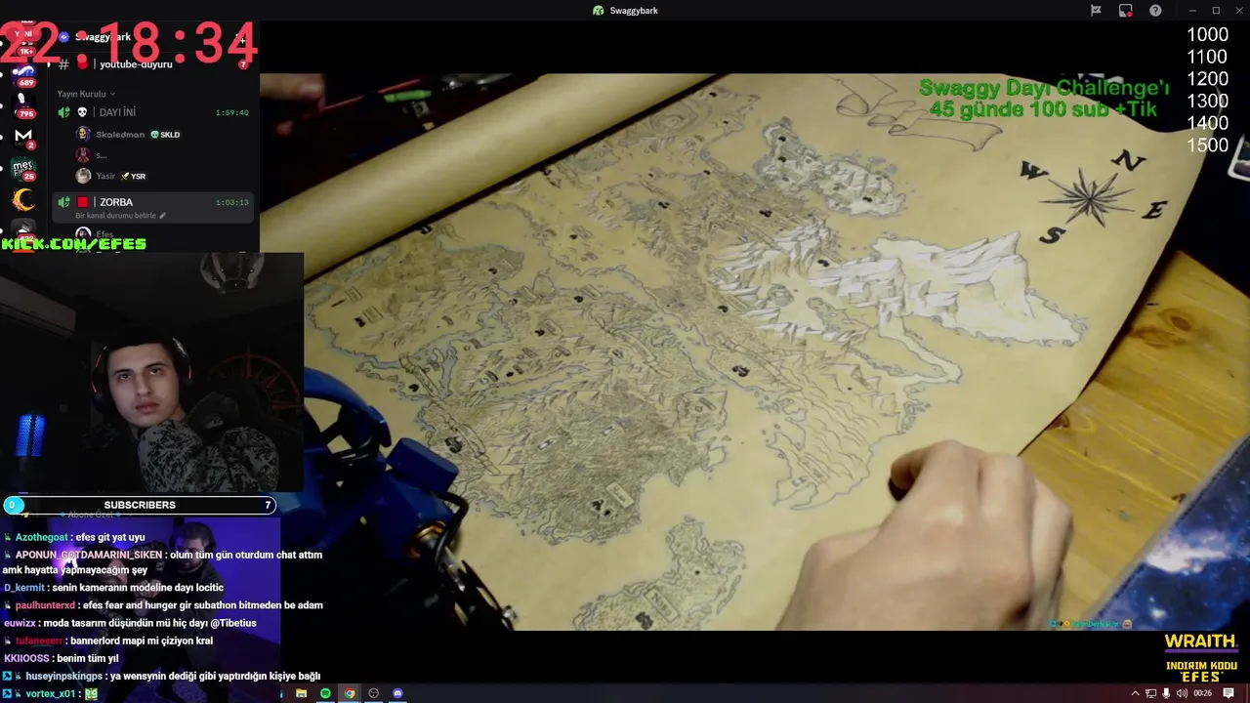1250x703 pixels.
Task: Click the microphone tray icon
Action: coord(1166,693)
